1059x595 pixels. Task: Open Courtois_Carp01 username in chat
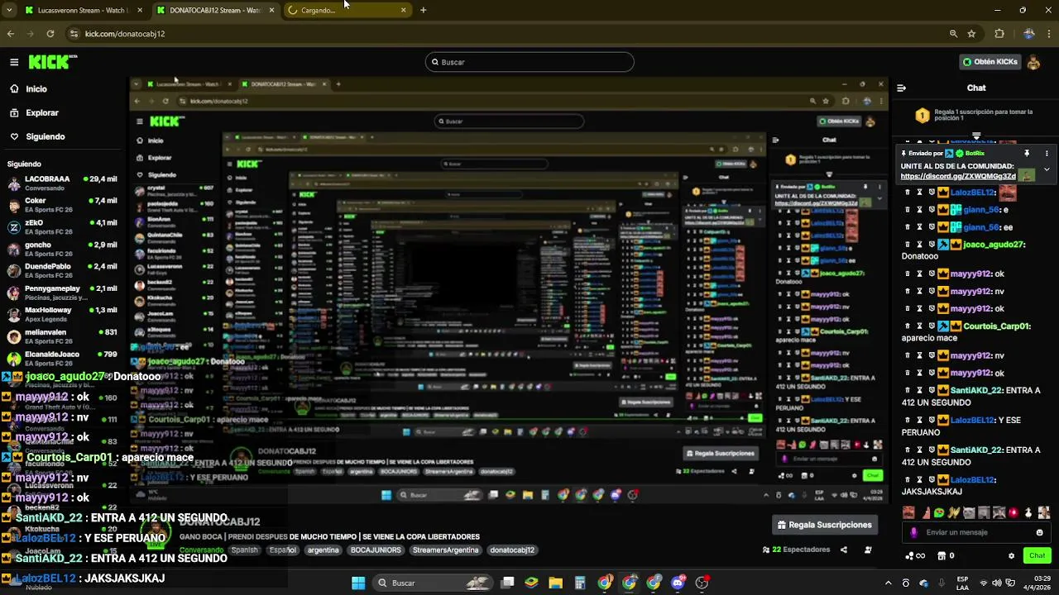point(997,326)
